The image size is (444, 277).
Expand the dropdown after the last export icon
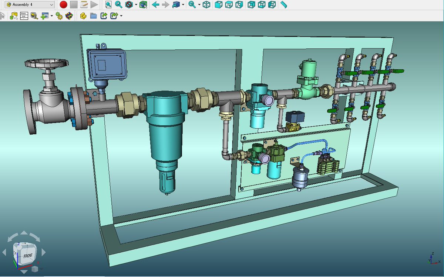click(x=121, y=16)
